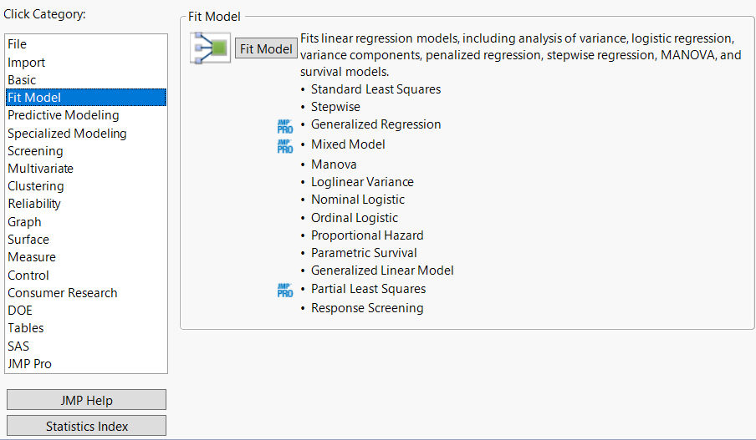Open JMP Help
This screenshot has width=756, height=440.
[x=87, y=400]
